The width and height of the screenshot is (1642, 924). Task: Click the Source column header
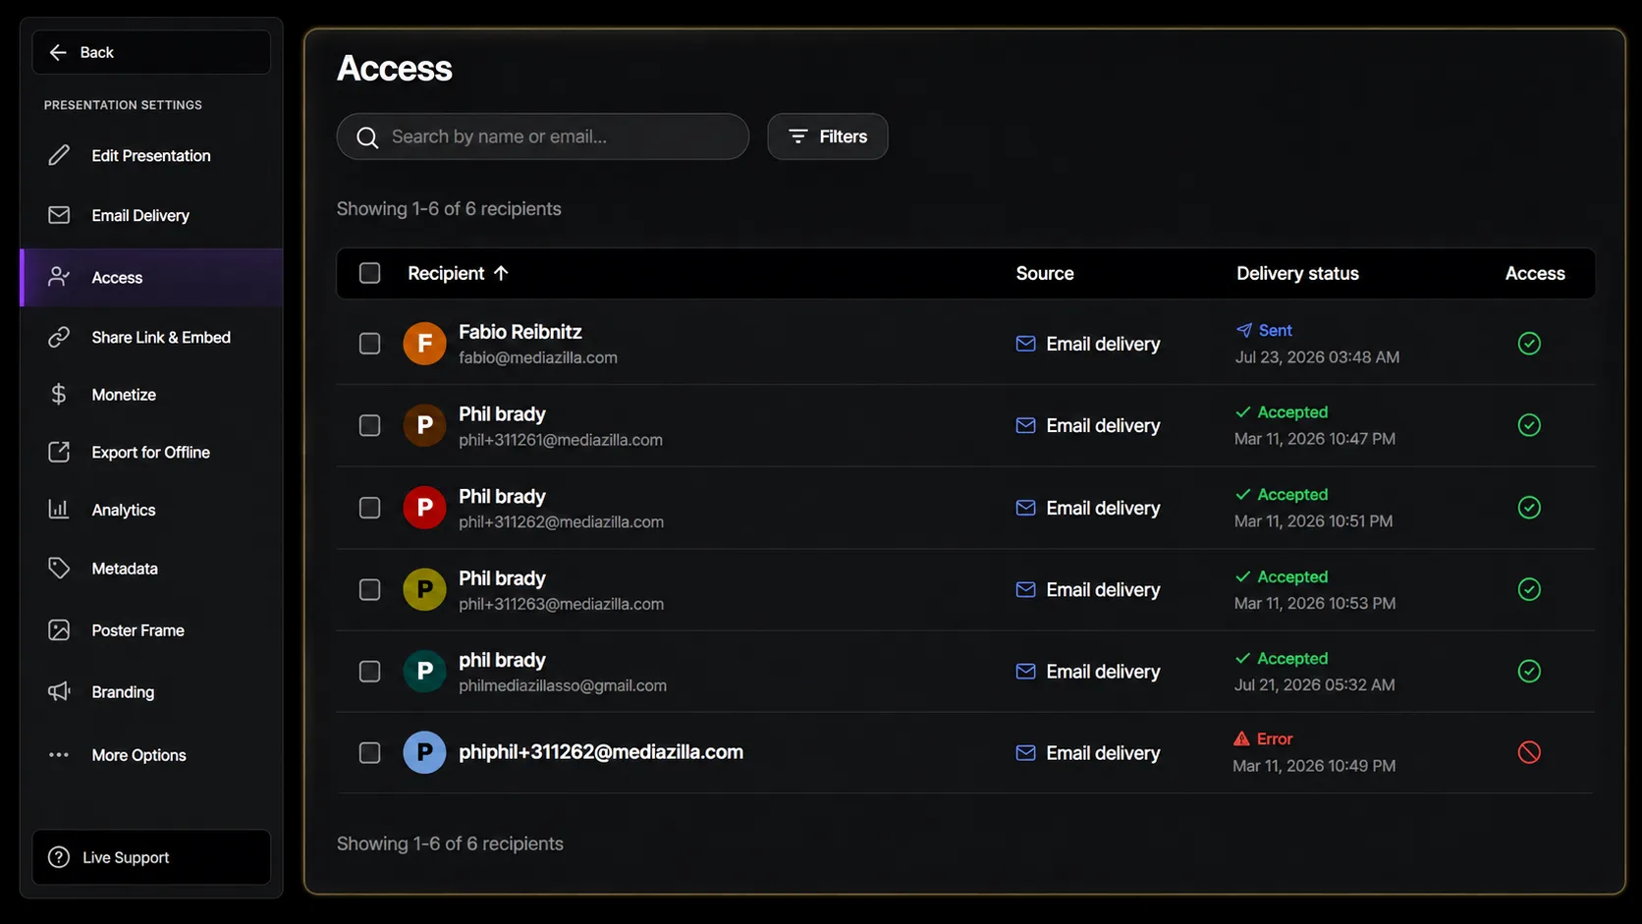1045,273
